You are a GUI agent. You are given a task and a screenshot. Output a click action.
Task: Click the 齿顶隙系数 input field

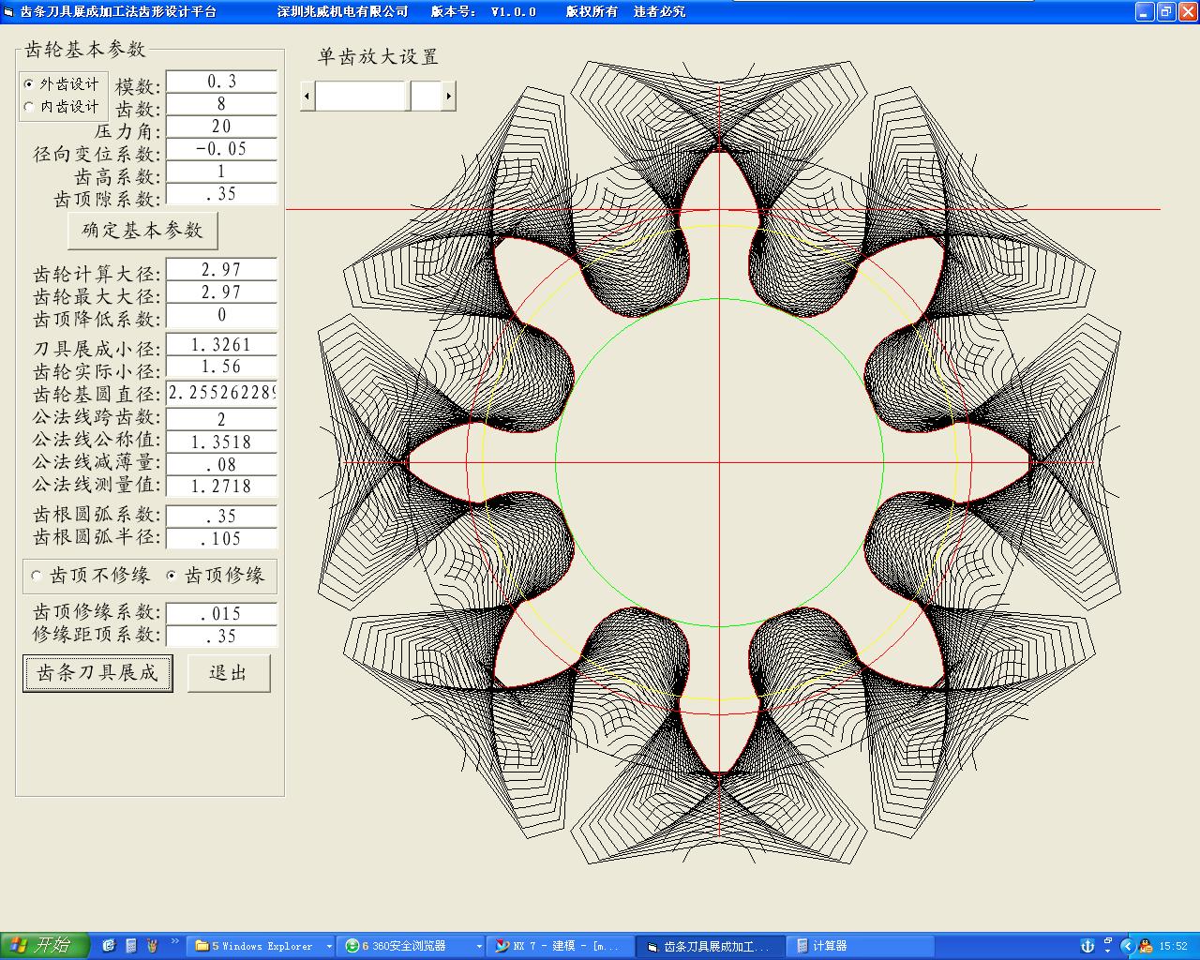point(221,194)
